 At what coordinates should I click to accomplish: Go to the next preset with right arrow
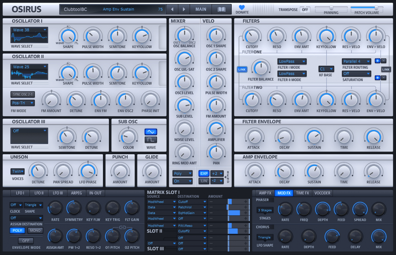tap(184, 10)
